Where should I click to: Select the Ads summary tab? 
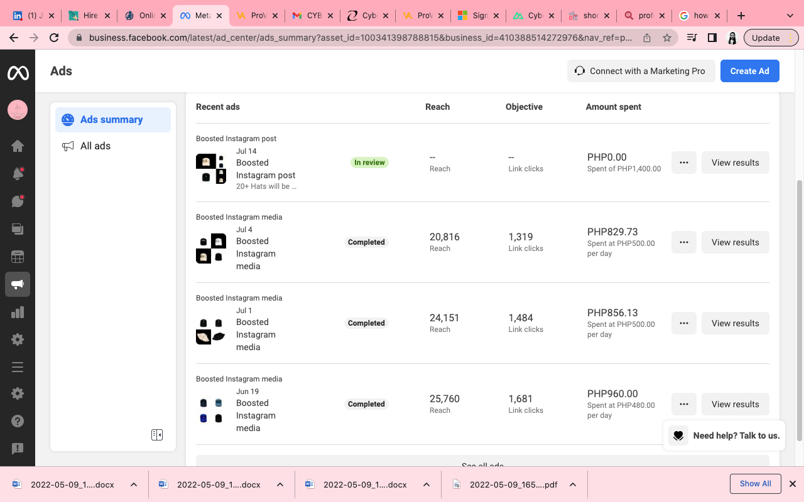point(113,120)
